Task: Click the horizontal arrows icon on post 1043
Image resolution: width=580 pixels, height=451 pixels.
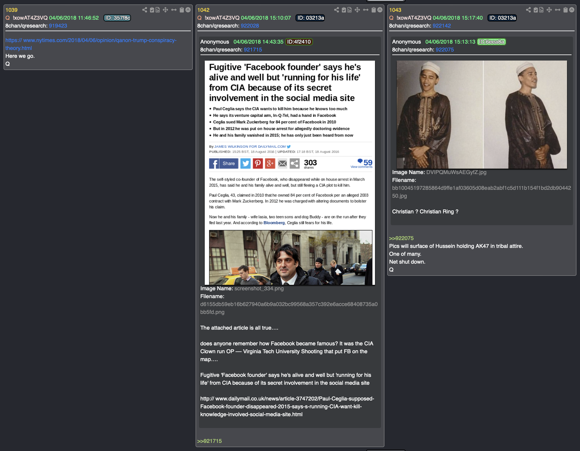Action: pyautogui.click(x=558, y=10)
